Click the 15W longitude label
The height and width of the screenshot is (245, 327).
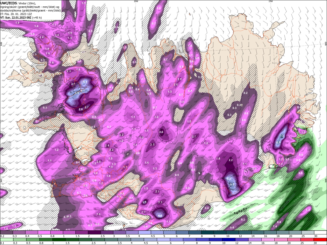point(271,1)
